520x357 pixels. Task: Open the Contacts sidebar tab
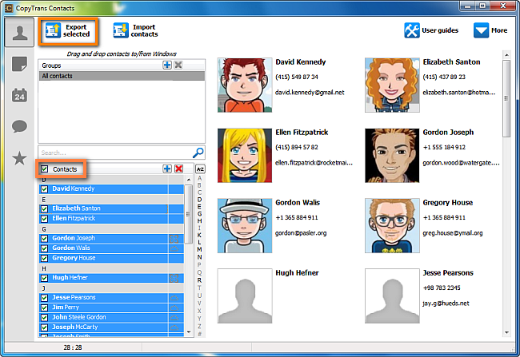pyautogui.click(x=19, y=33)
